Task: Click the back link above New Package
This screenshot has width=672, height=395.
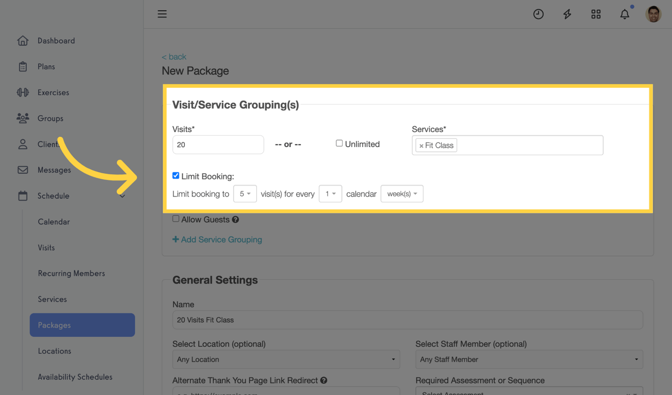Action: (x=174, y=57)
